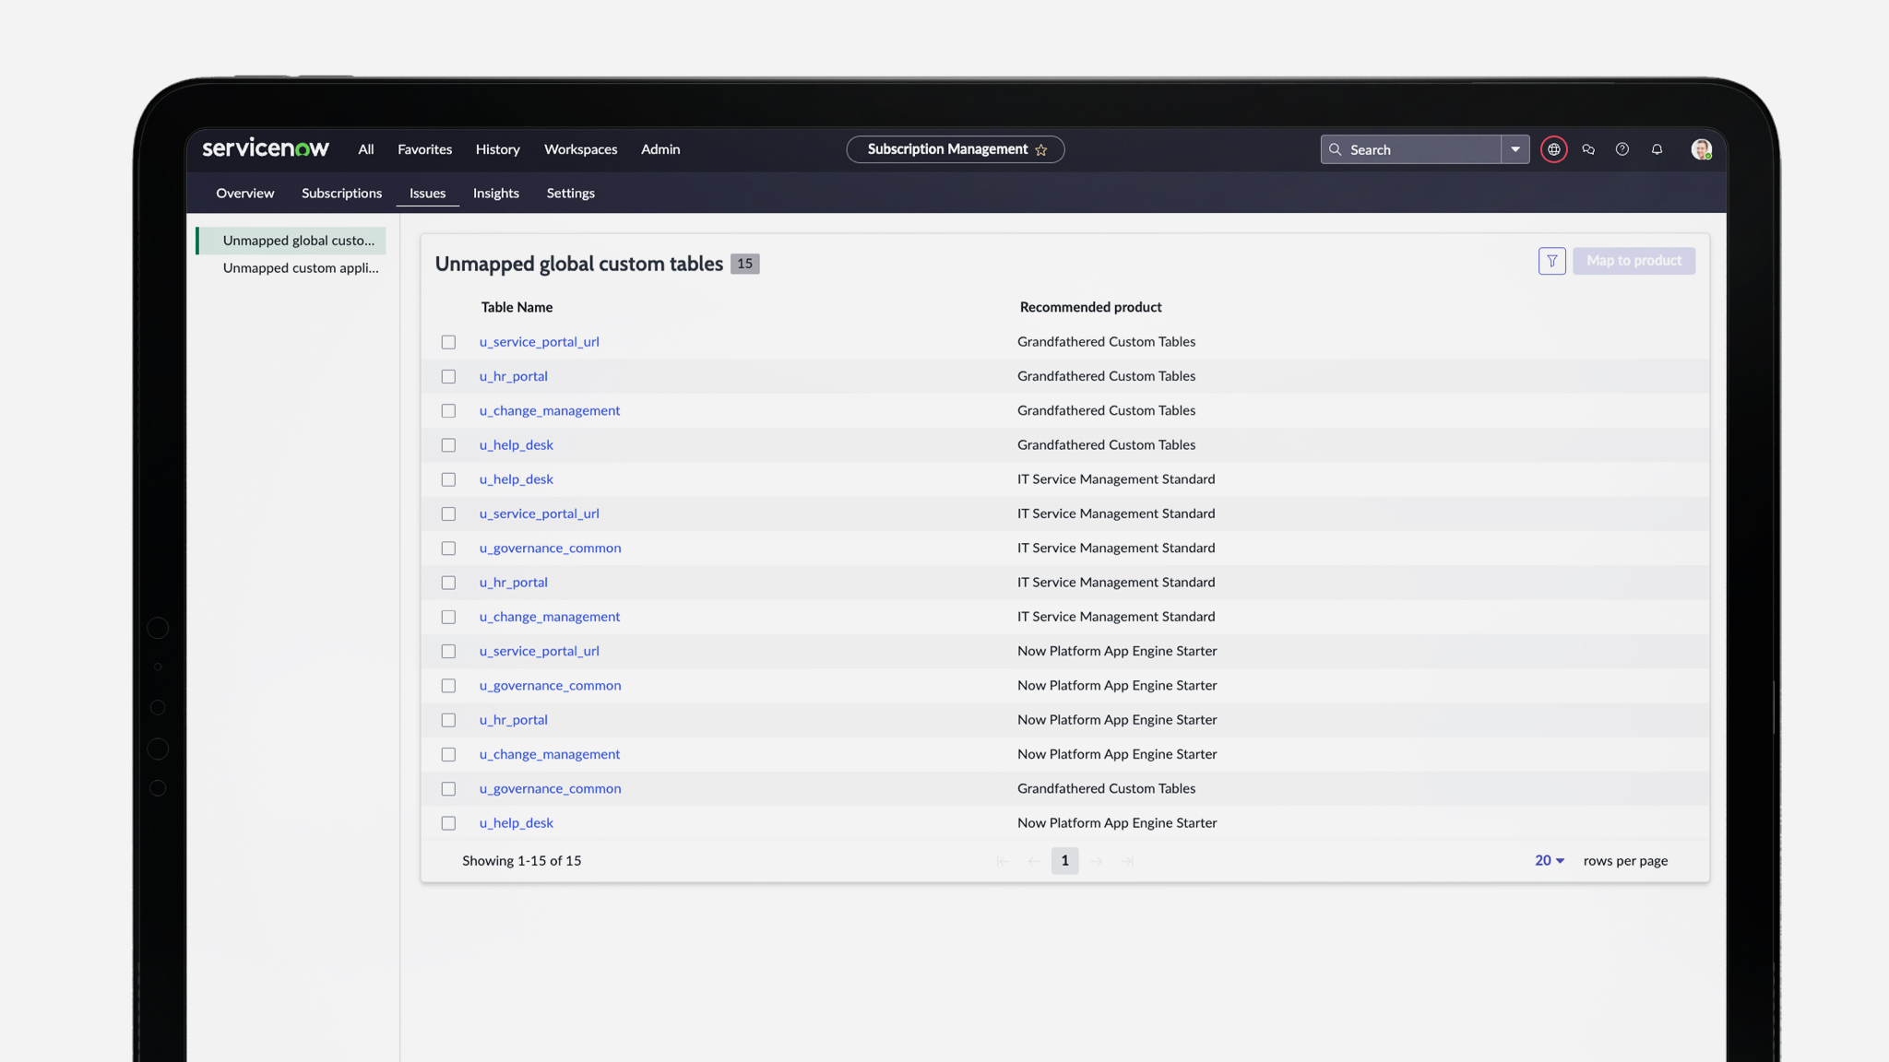Click the user profile avatar
The height and width of the screenshot is (1062, 1889).
pyautogui.click(x=1701, y=149)
